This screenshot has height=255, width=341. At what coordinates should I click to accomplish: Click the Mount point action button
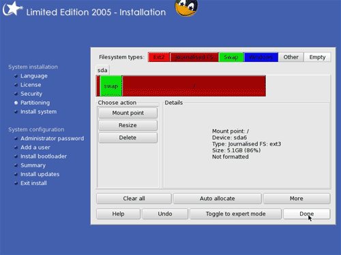tap(128, 113)
